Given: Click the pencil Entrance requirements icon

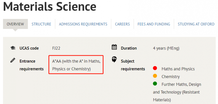Looking at the screenshot, I should click(13, 60).
